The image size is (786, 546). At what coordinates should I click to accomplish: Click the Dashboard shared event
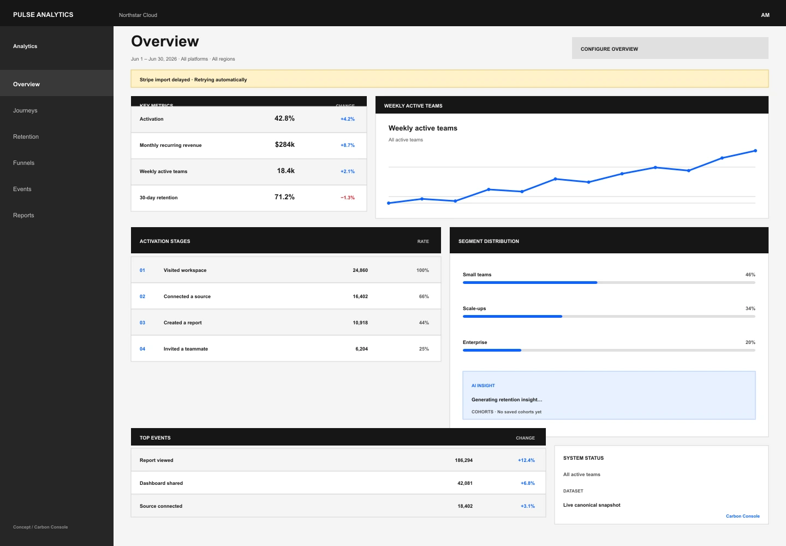pyautogui.click(x=338, y=483)
